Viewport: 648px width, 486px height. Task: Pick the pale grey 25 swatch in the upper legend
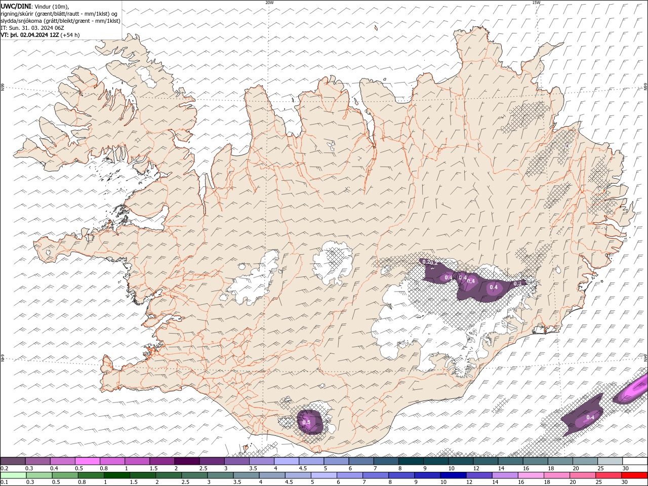(x=610, y=461)
